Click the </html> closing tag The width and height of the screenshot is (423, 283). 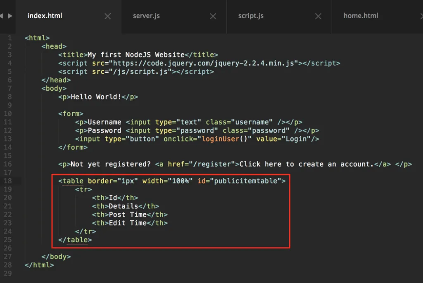pyautogui.click(x=39, y=265)
